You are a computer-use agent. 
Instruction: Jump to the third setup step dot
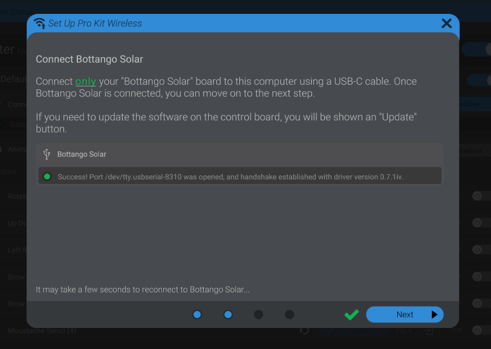coord(259,315)
